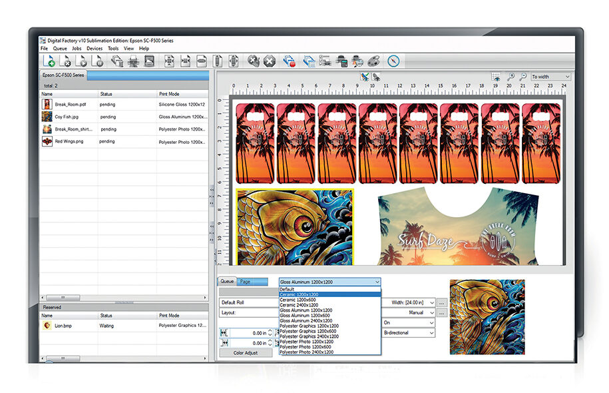Toggle the color bird preview eye icon
Viewport: 609px width, 393px height.
[x=365, y=77]
